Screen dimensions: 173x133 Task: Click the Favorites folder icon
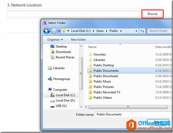pyautogui.click(x=90, y=54)
